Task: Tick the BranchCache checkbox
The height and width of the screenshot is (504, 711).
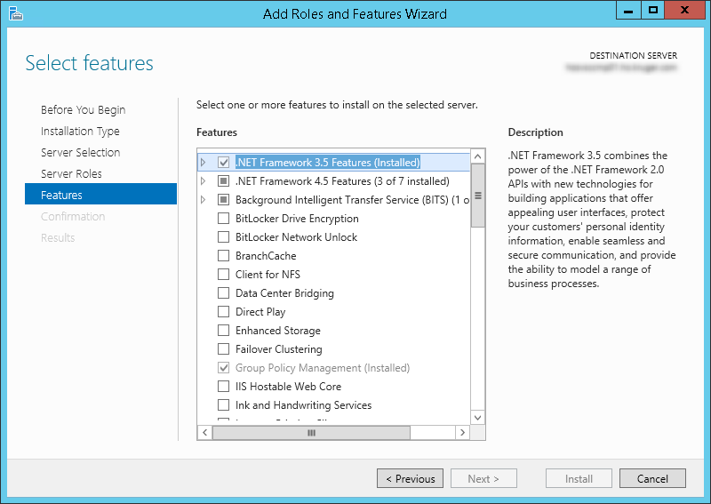Action: click(223, 255)
